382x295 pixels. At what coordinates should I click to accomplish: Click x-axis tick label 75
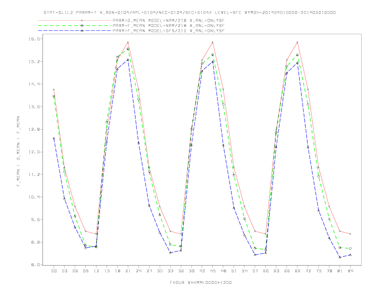click(319, 271)
